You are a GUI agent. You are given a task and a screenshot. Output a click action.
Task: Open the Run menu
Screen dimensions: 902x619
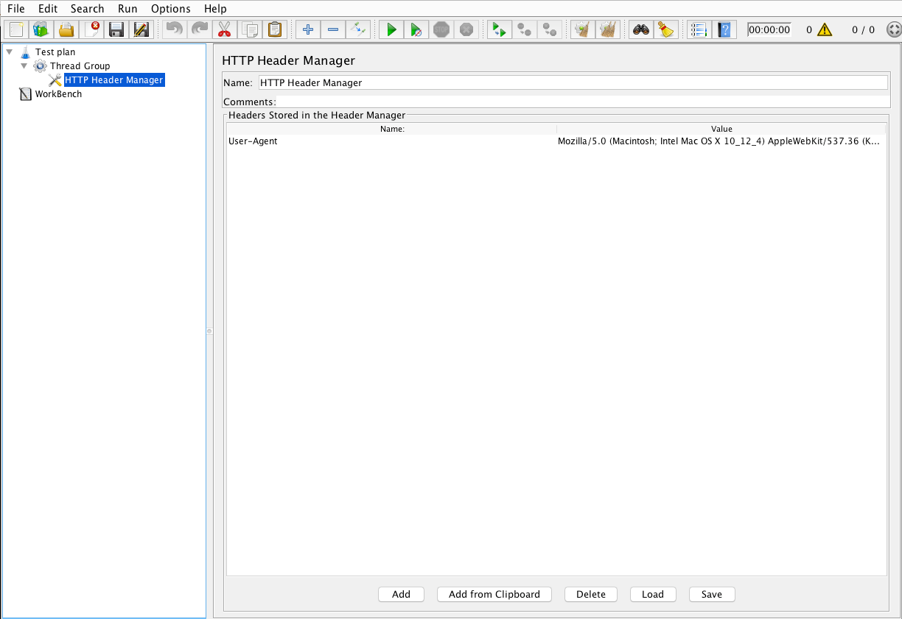127,9
